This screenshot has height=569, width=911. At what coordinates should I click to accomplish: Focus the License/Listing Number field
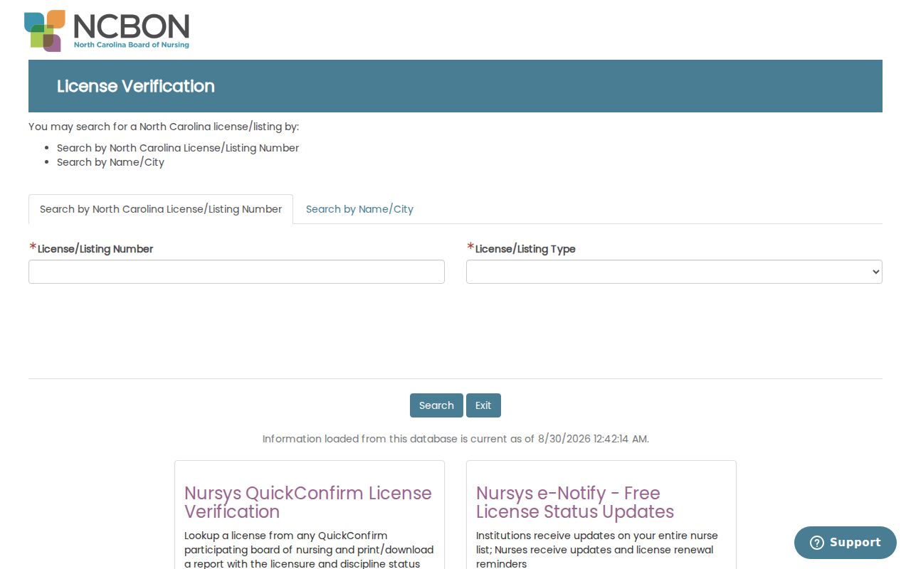pos(236,272)
